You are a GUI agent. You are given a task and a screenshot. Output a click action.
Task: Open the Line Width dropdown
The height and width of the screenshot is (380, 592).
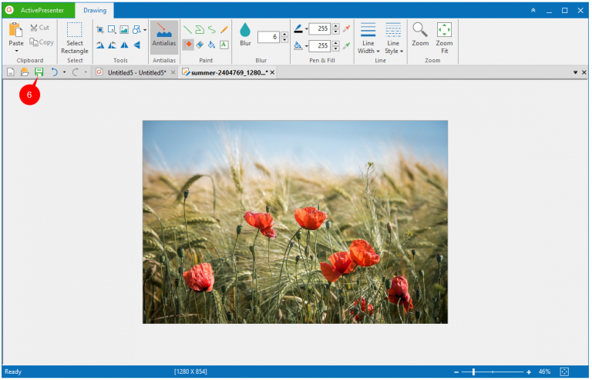tap(368, 38)
